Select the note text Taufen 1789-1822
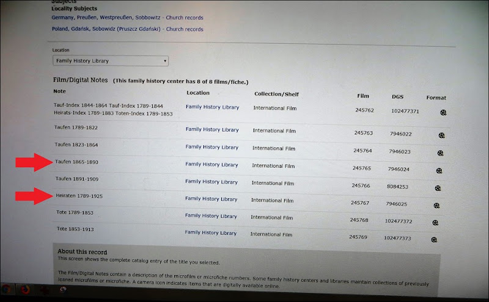 76,128
